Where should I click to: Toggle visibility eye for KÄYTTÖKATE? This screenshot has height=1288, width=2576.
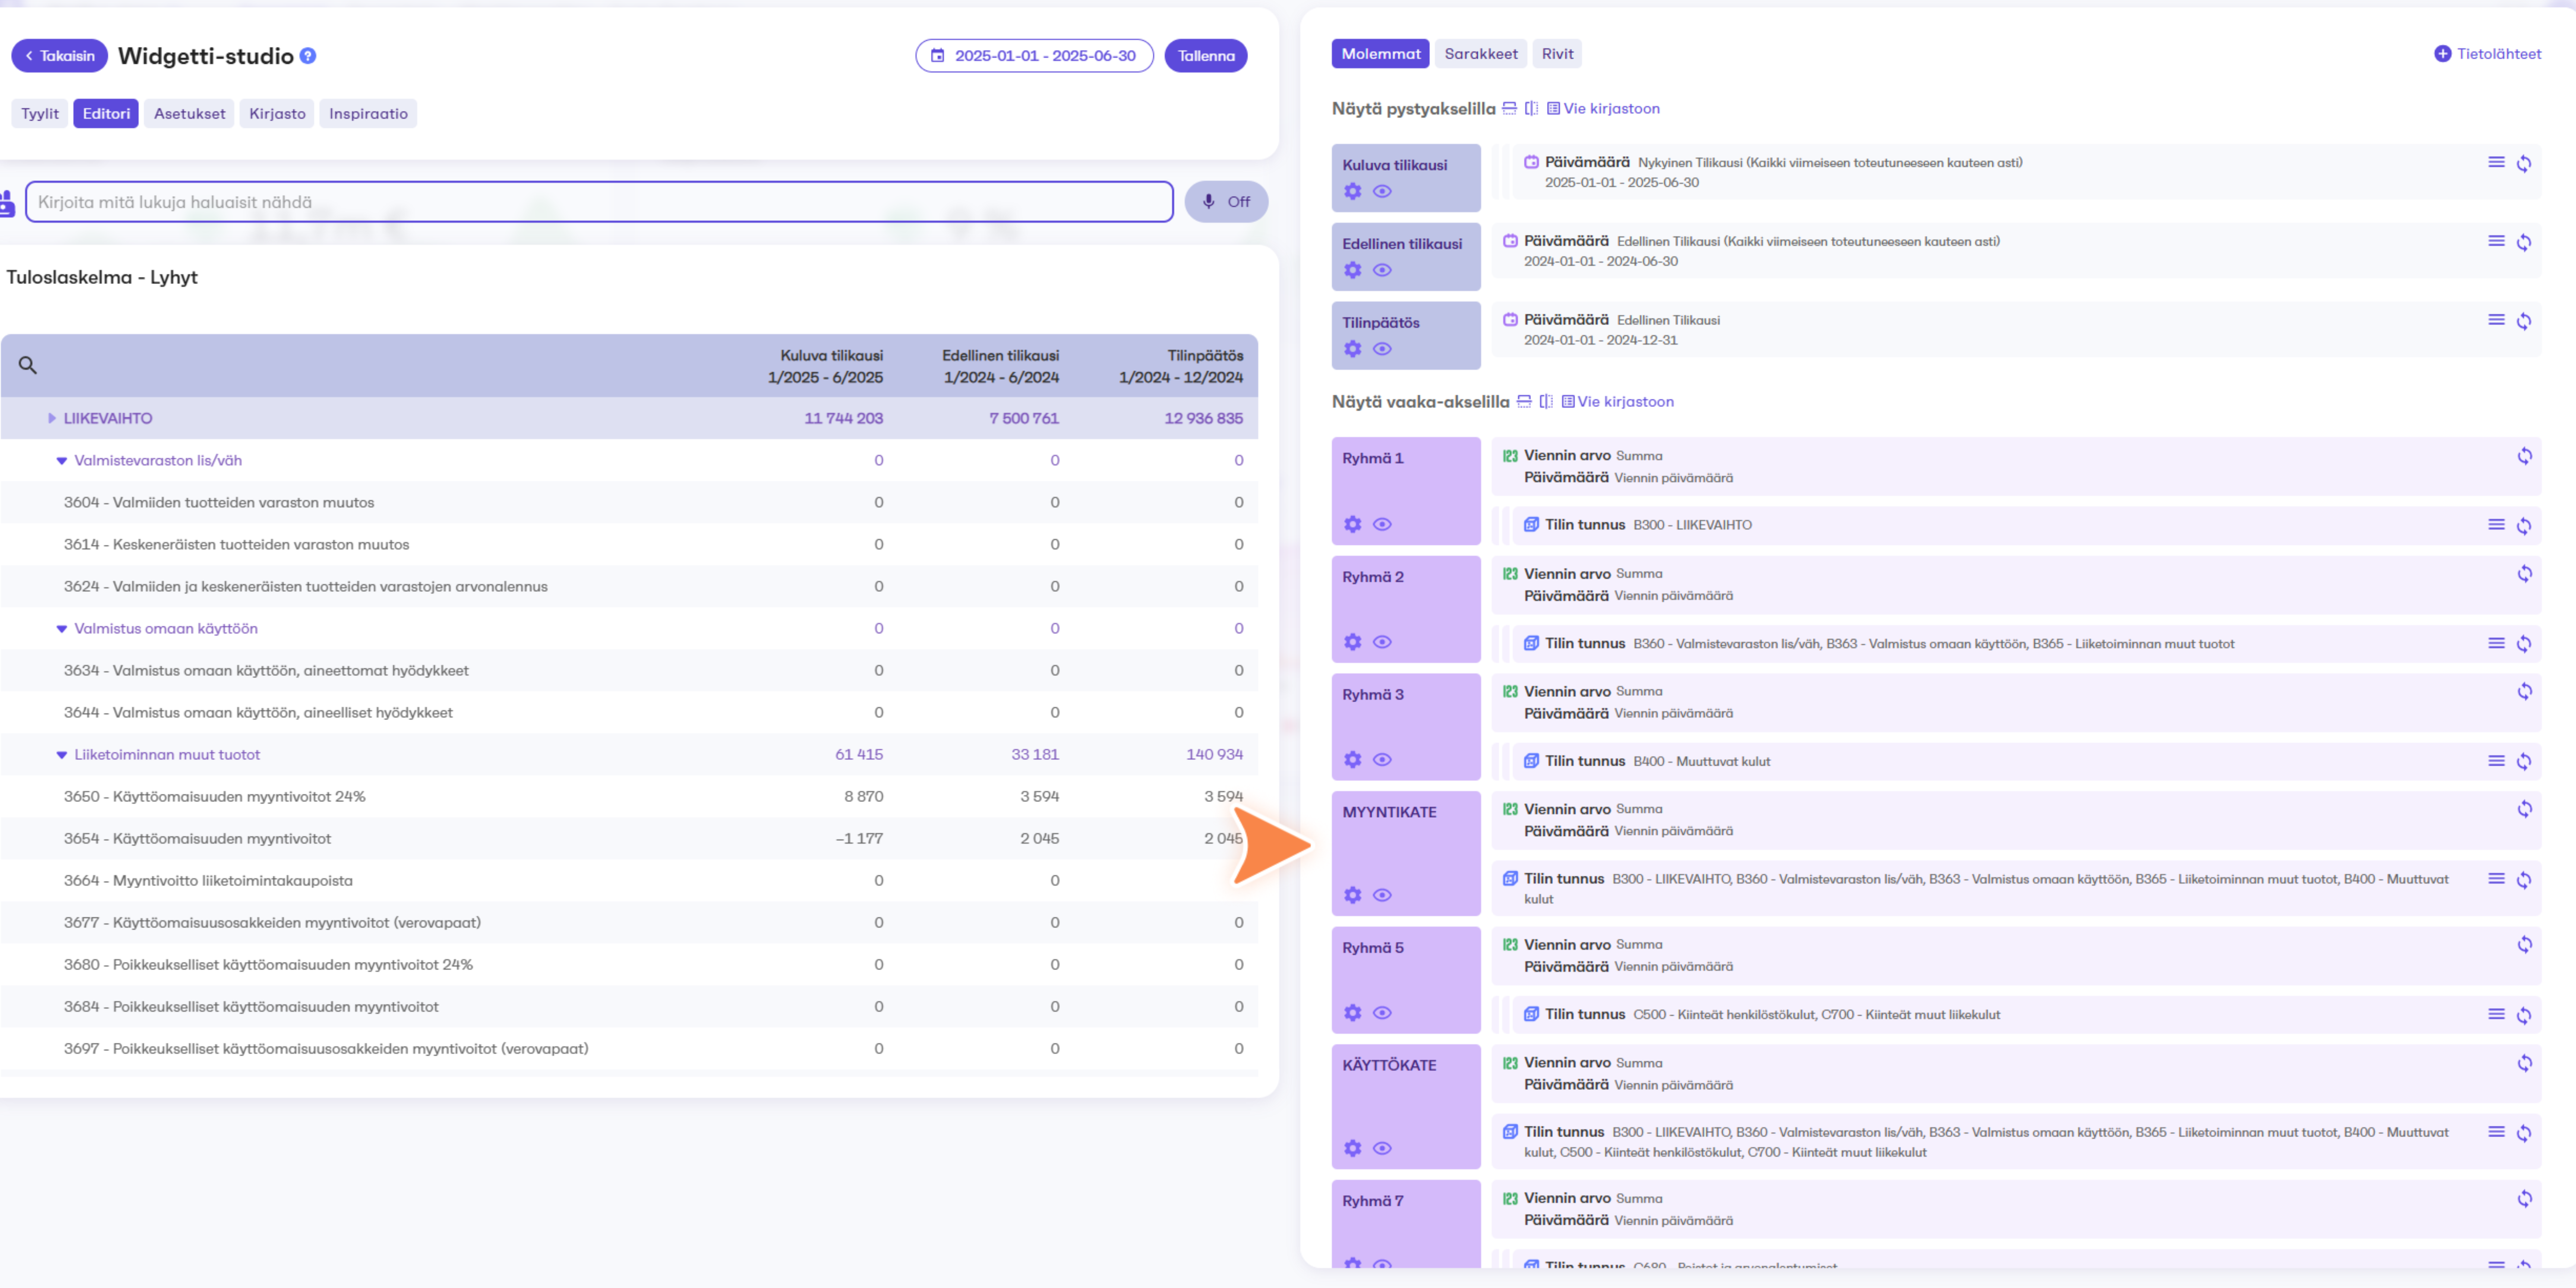coord(1382,1148)
